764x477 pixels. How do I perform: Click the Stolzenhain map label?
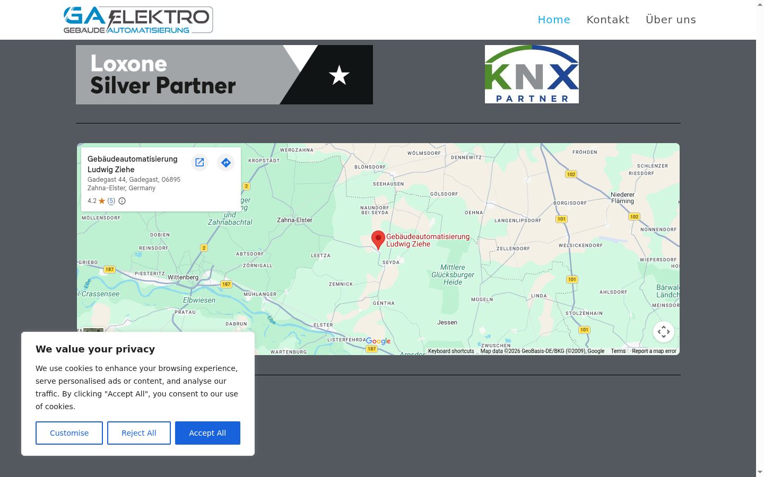click(584, 313)
